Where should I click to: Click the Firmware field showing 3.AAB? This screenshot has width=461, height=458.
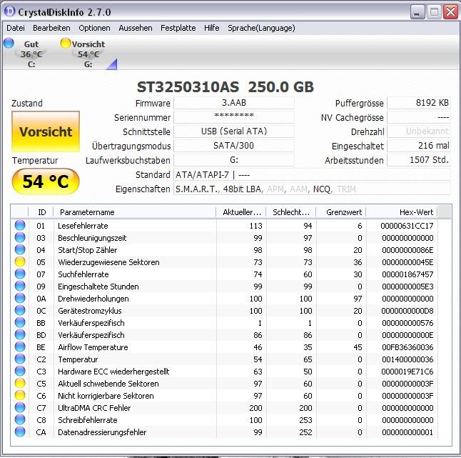coord(234,103)
